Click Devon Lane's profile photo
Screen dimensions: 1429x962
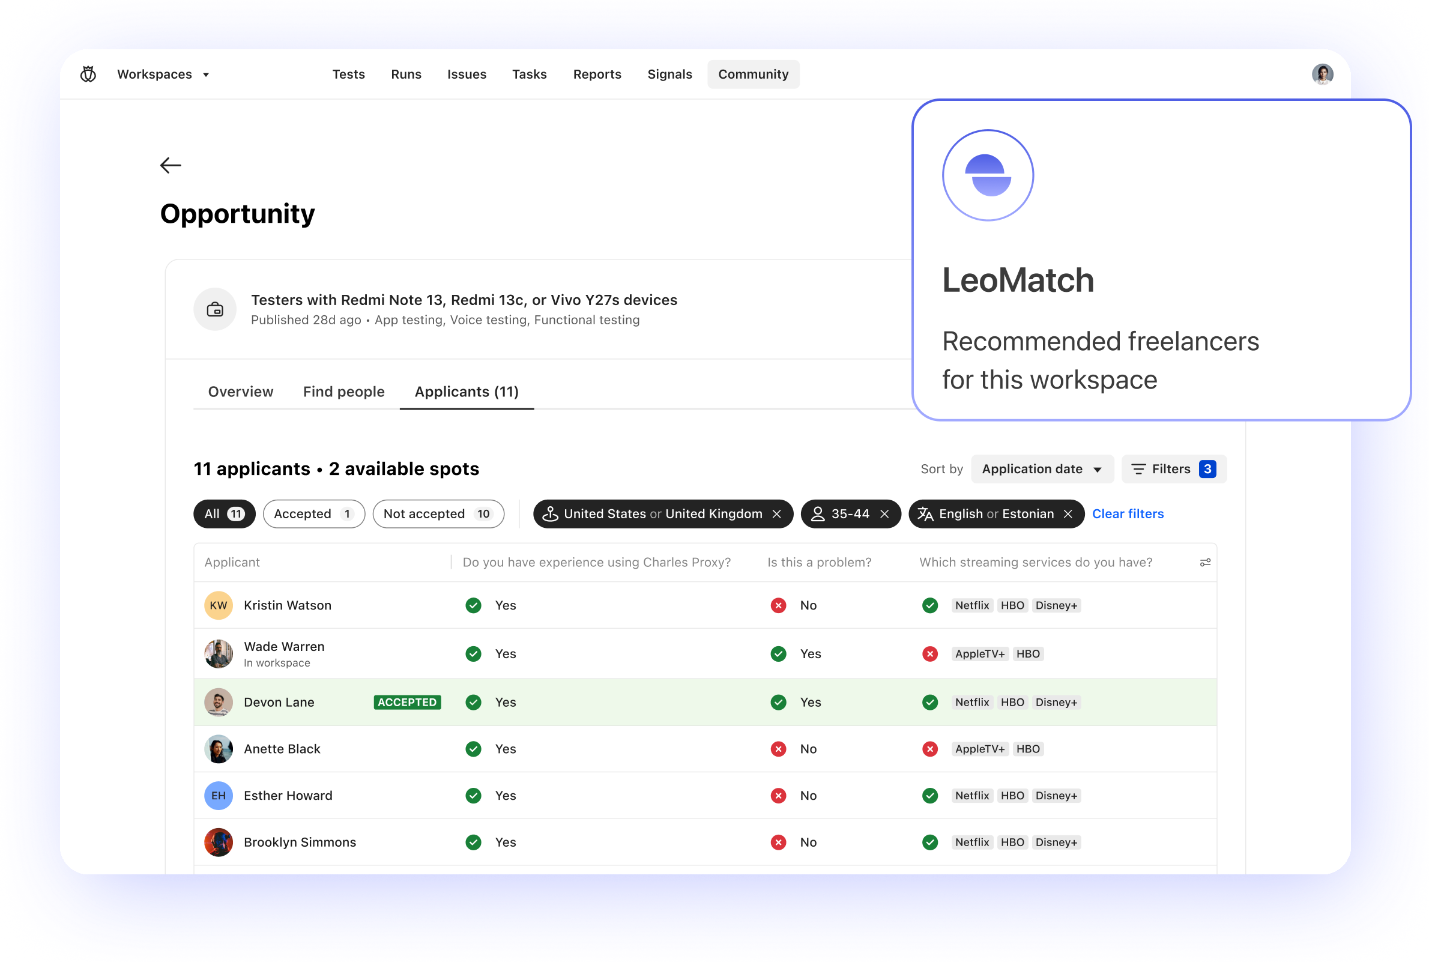point(219,702)
